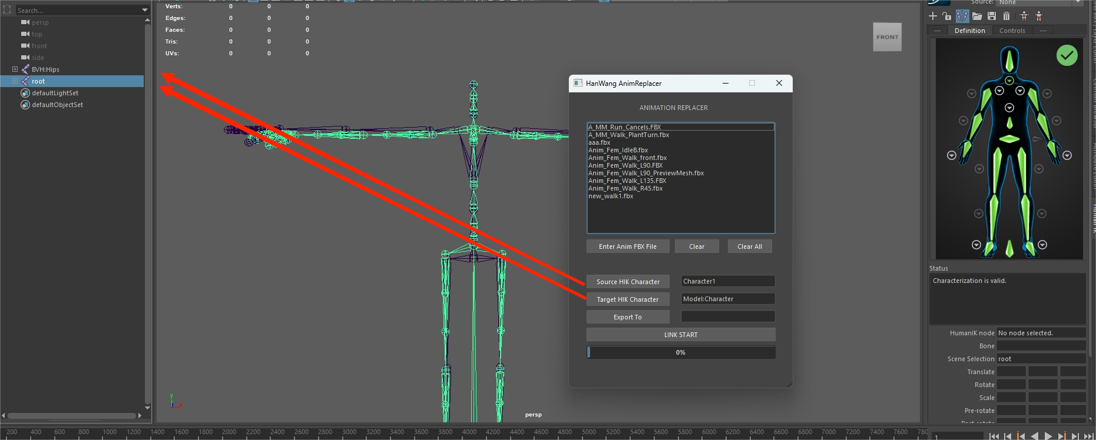1096x440 pixels.
Task: Go to end of playback range
Action: coord(1090,436)
